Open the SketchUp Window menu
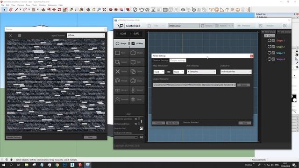 tap(43, 5)
